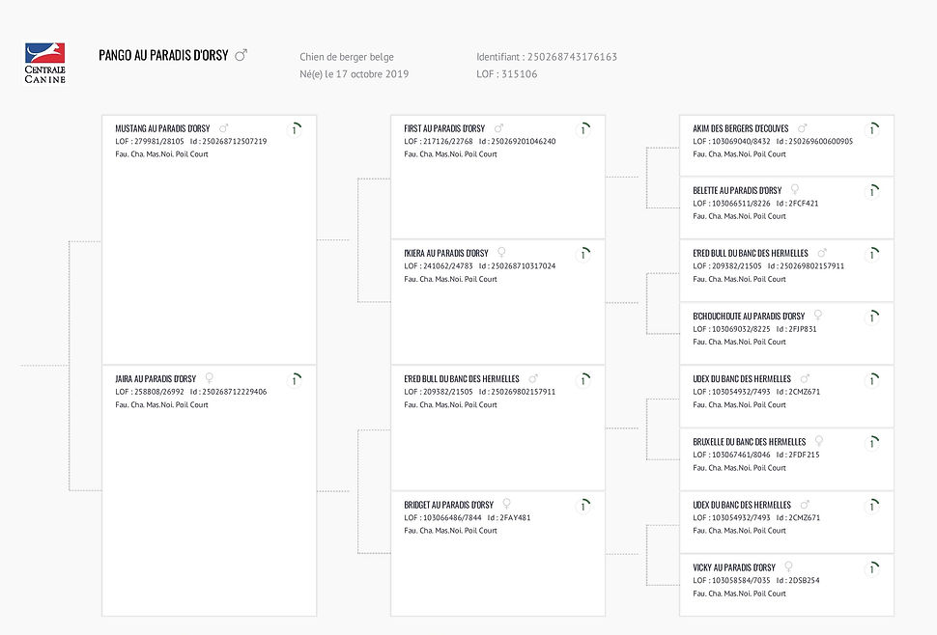Click the Centrale Canine logo

point(44,63)
